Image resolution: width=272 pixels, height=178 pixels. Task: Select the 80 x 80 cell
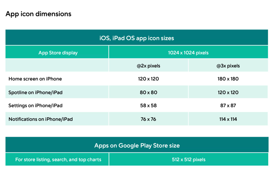click(x=148, y=92)
